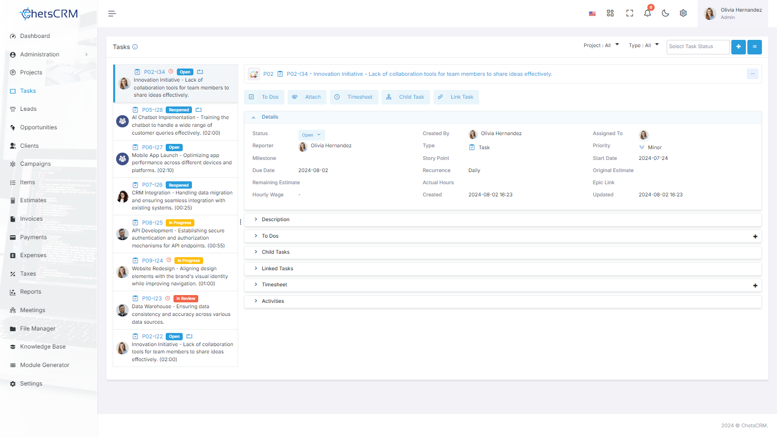Switch task view with list button

[x=754, y=47]
